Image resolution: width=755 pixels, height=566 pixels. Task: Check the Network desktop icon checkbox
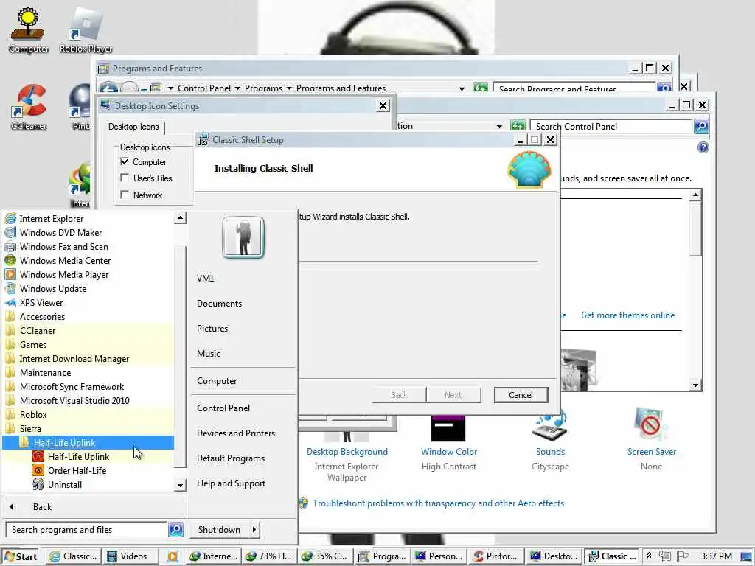click(125, 195)
